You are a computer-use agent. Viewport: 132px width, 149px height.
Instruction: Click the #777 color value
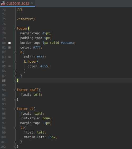[37, 47]
